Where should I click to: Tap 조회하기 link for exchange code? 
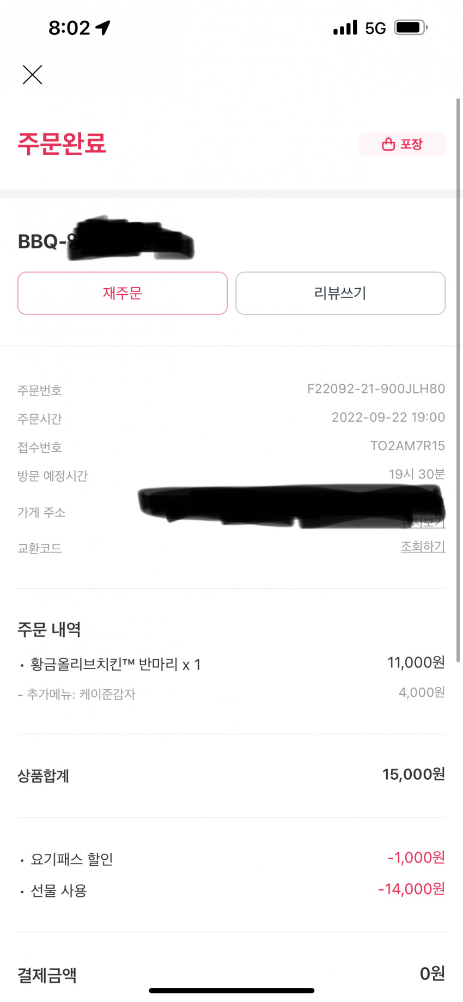(423, 546)
